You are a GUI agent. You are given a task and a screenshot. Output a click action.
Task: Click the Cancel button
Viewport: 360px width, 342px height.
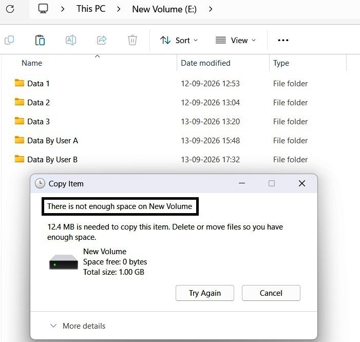click(271, 293)
